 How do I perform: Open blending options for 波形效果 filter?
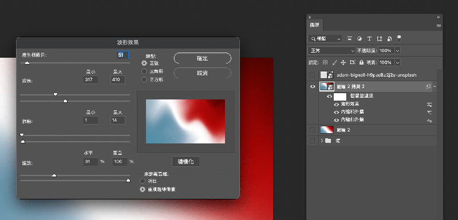click(429, 105)
